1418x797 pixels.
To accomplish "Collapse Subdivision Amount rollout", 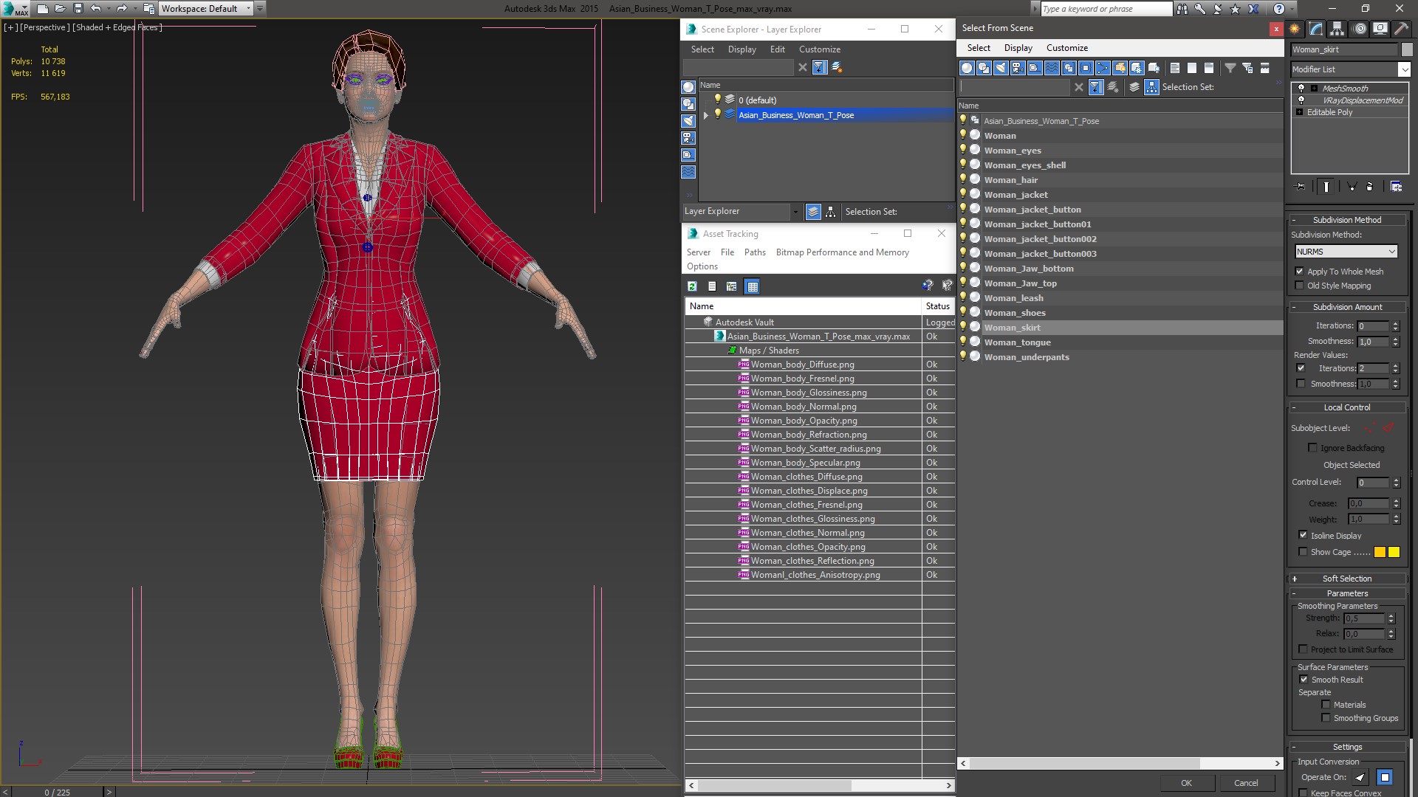I will pos(1347,307).
